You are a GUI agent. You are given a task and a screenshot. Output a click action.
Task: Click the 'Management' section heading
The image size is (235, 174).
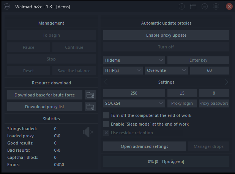tap(51, 23)
